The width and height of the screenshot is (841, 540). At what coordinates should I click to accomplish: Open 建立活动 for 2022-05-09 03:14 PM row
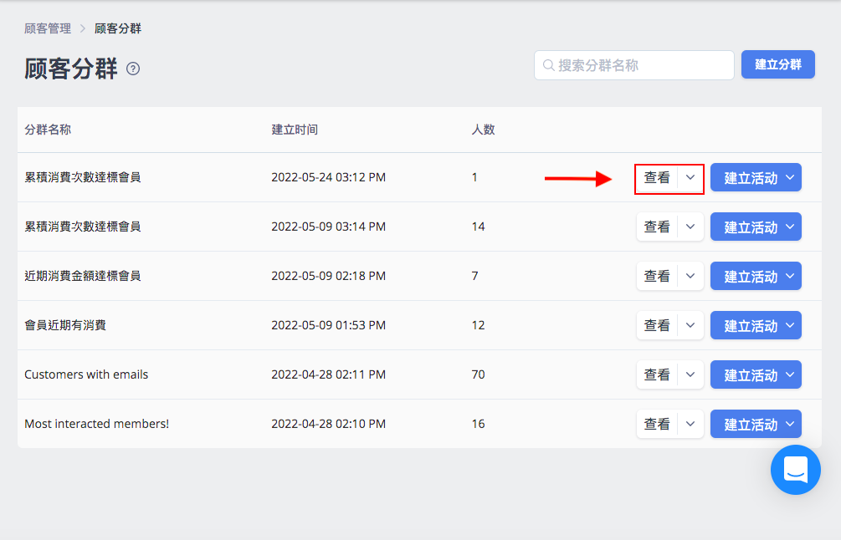[756, 227]
